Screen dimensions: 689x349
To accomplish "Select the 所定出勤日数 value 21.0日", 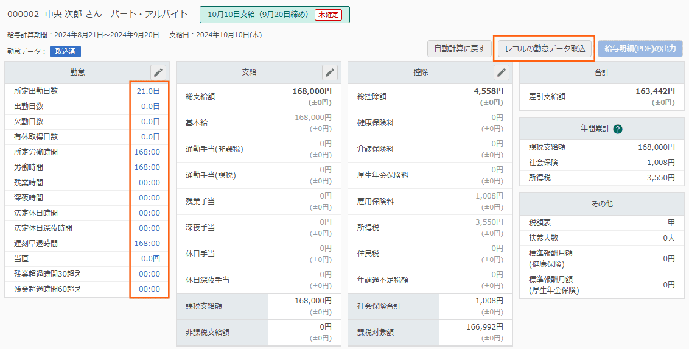I will coord(148,91).
